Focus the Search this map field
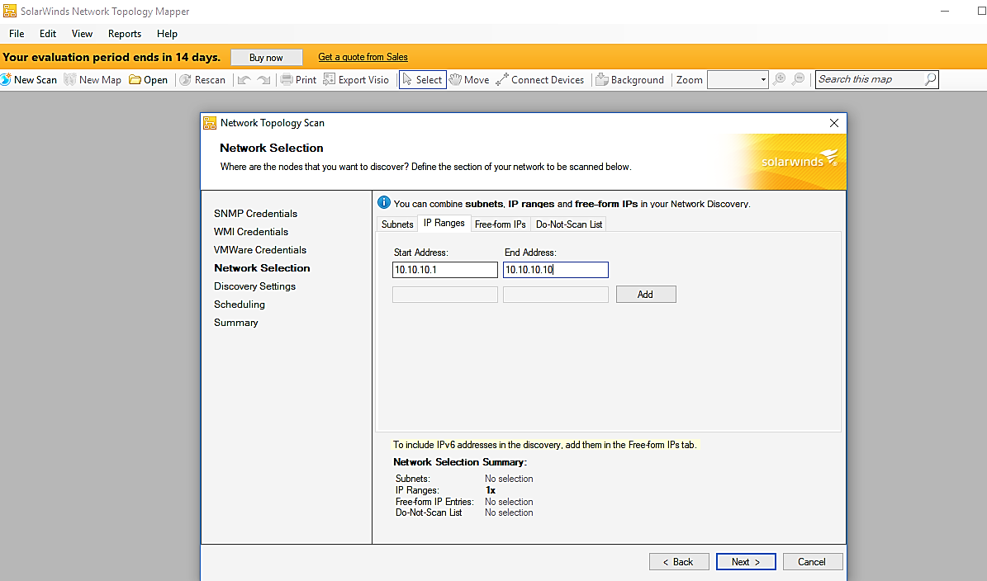The image size is (987, 581). point(870,79)
